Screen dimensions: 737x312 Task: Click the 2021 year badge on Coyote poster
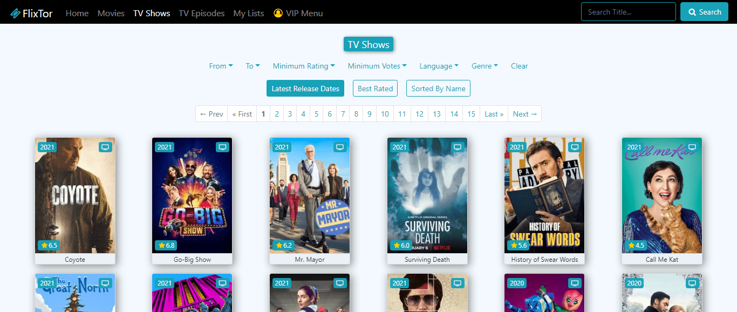pos(47,147)
